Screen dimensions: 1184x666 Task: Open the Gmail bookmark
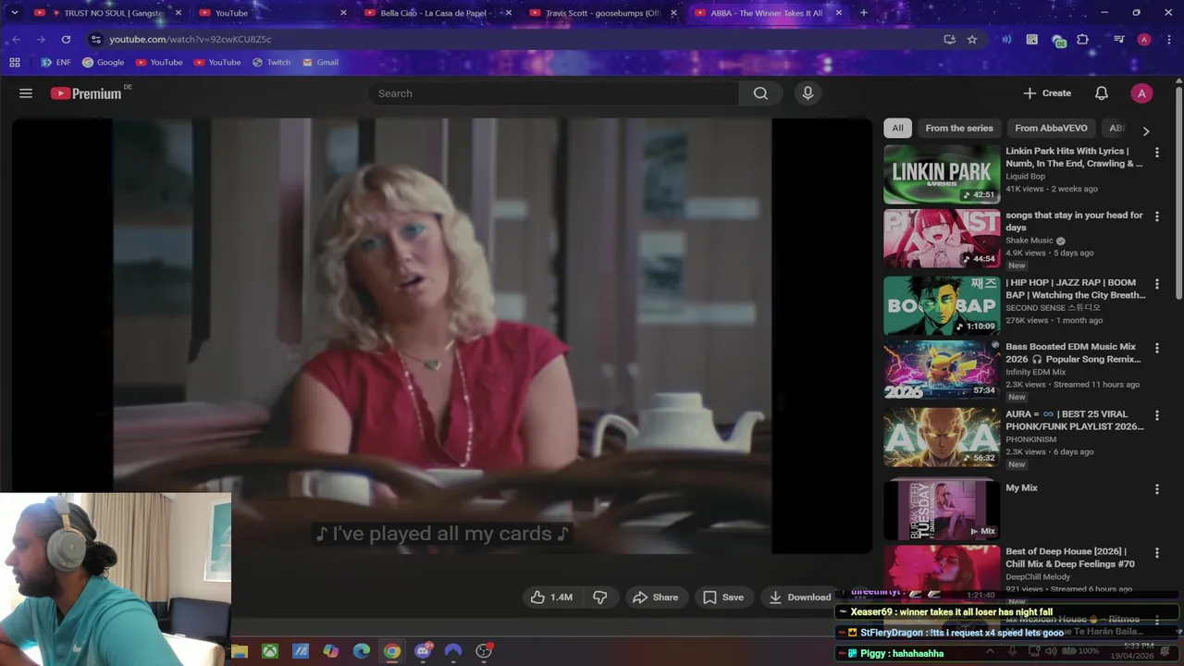(x=320, y=62)
